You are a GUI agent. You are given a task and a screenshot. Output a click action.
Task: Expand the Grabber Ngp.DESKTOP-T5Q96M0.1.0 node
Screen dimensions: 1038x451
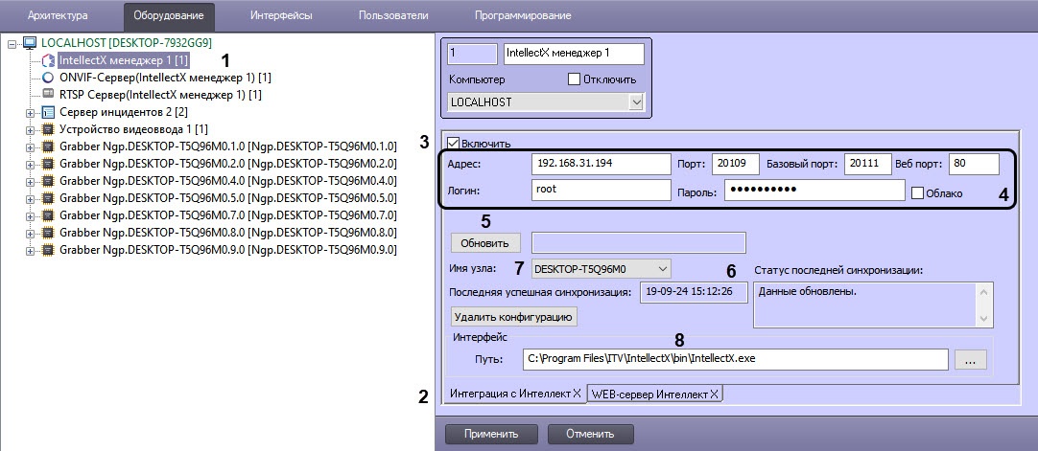[30, 147]
